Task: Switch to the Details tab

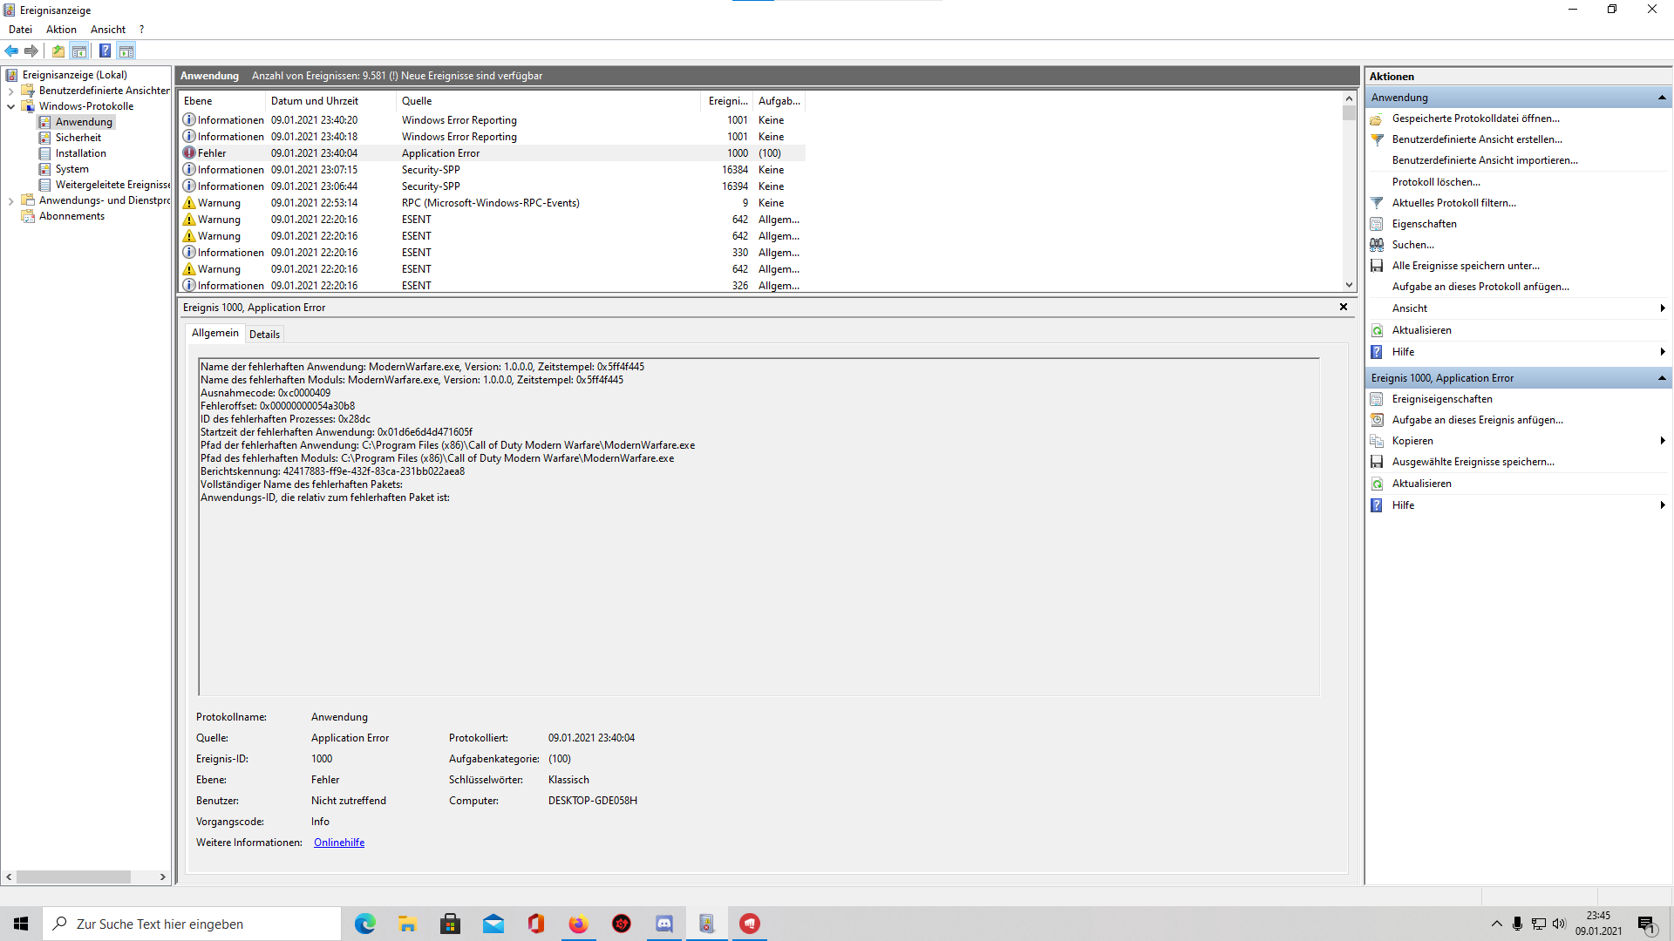Action: pyautogui.click(x=264, y=335)
